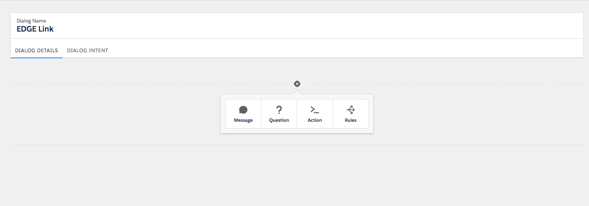Click the Dialog Name field label
Screen dimensions: 589x206
pos(31,21)
